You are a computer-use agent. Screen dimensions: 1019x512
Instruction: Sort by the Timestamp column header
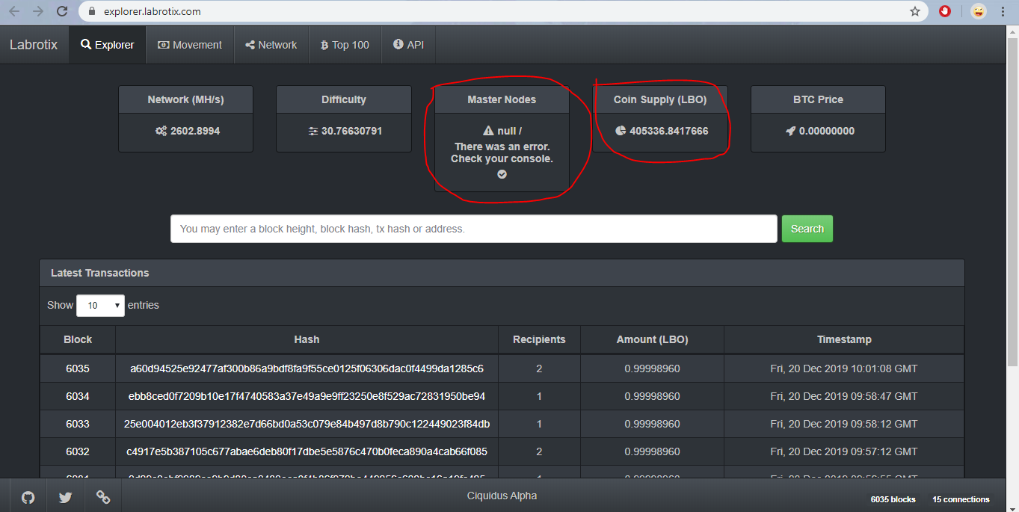coord(844,339)
